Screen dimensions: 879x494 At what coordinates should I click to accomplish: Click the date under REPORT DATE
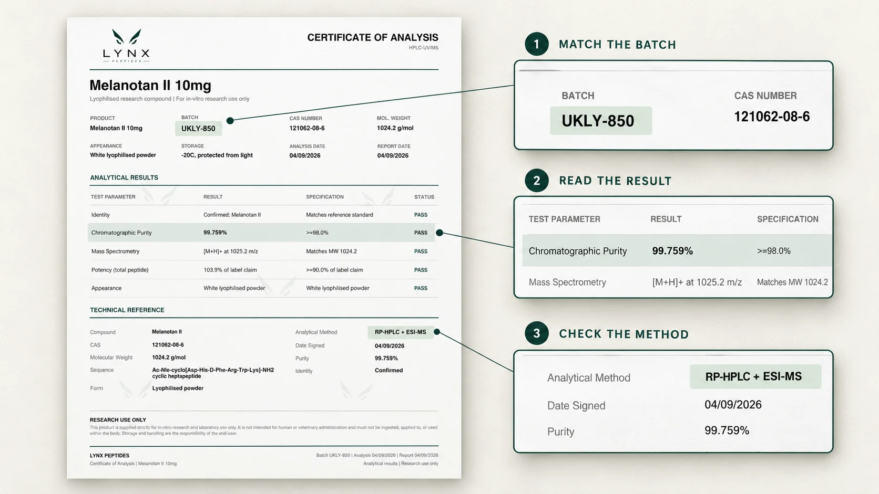393,156
